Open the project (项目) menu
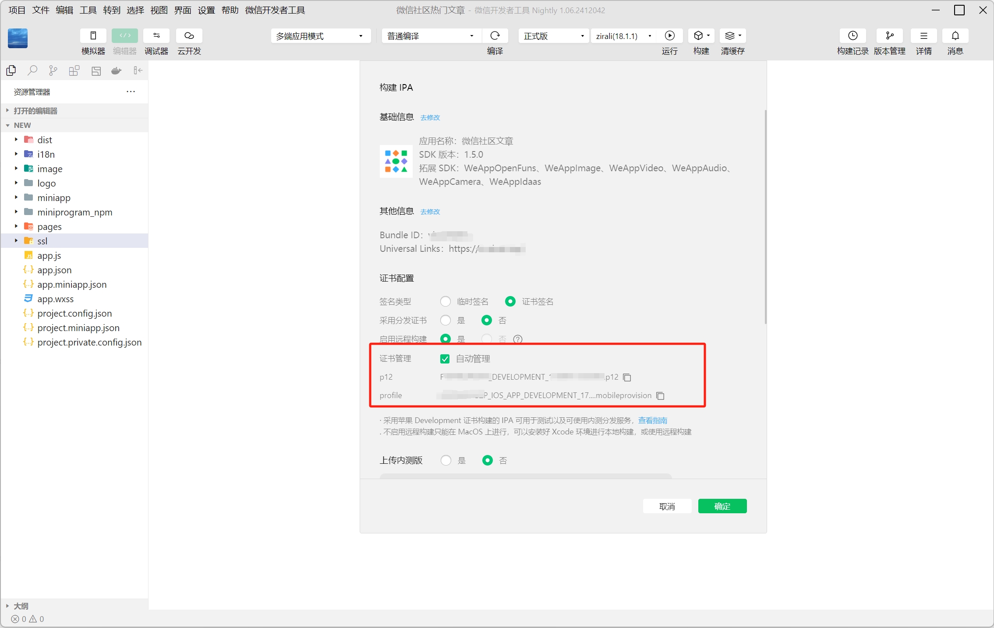This screenshot has width=994, height=628. click(17, 10)
